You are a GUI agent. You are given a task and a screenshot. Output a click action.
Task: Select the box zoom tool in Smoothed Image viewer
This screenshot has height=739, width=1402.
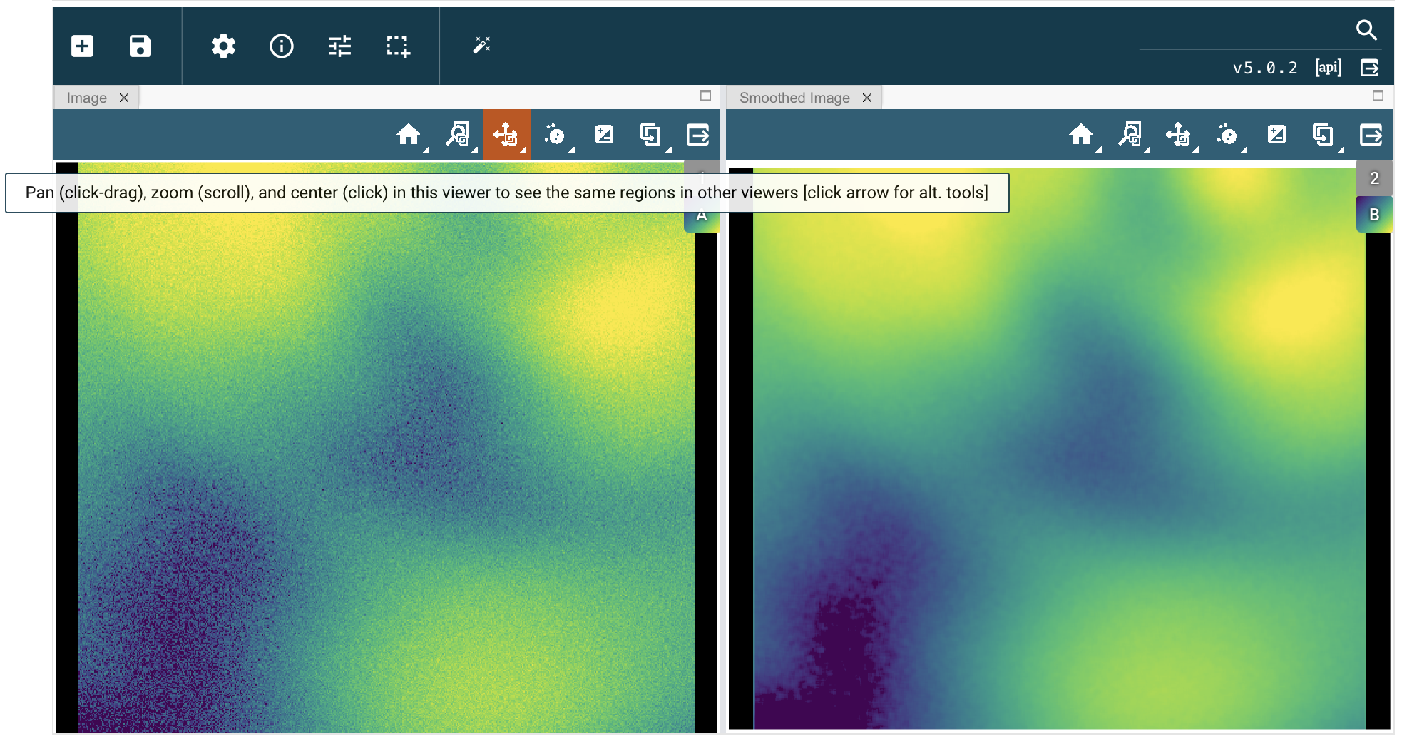click(1130, 134)
